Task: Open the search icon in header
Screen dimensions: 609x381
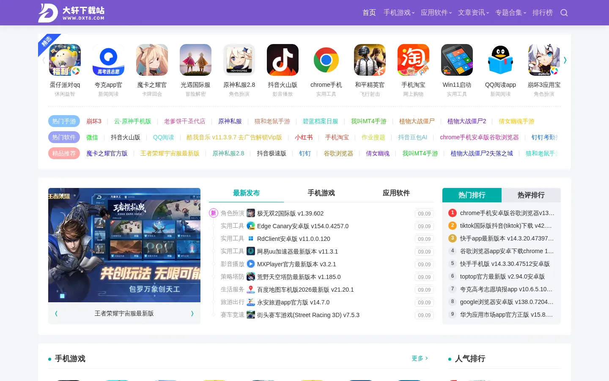Action: (x=564, y=13)
